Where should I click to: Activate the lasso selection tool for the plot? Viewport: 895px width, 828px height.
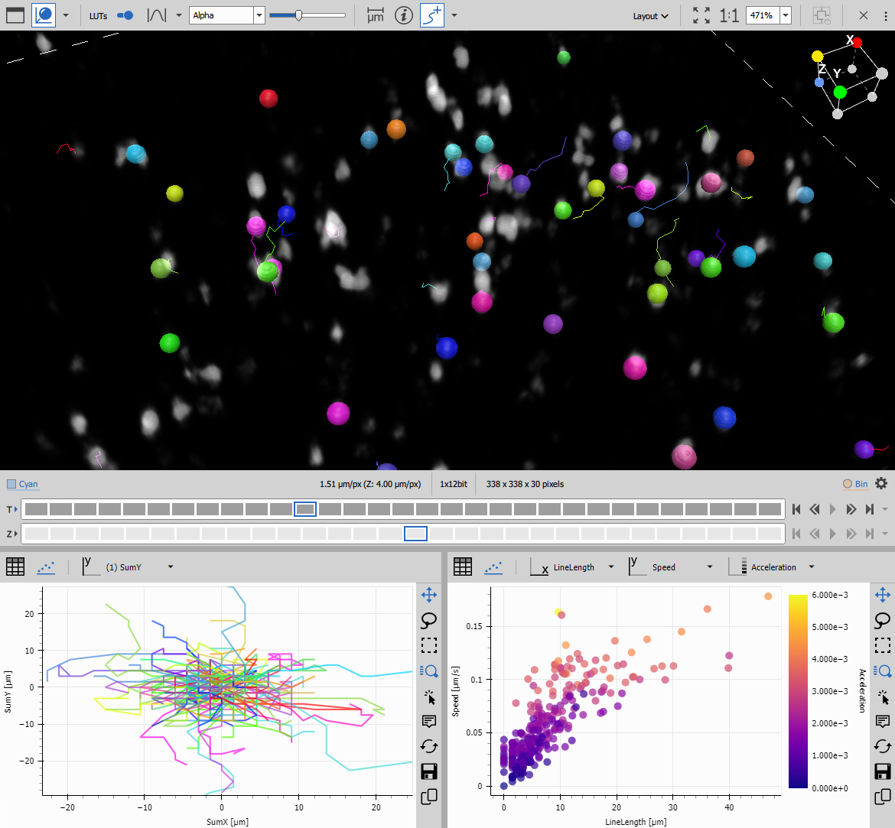click(x=883, y=621)
